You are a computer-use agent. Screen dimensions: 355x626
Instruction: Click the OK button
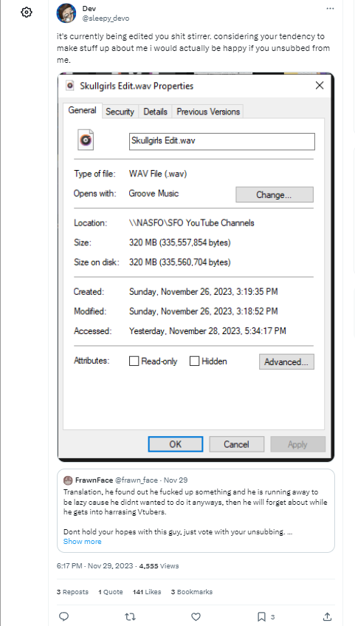(176, 444)
